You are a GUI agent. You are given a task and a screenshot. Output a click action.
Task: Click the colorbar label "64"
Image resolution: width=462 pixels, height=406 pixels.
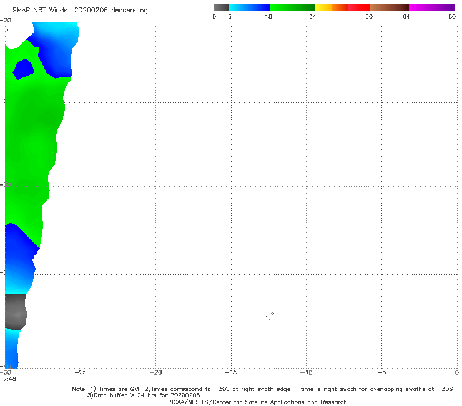point(406,16)
